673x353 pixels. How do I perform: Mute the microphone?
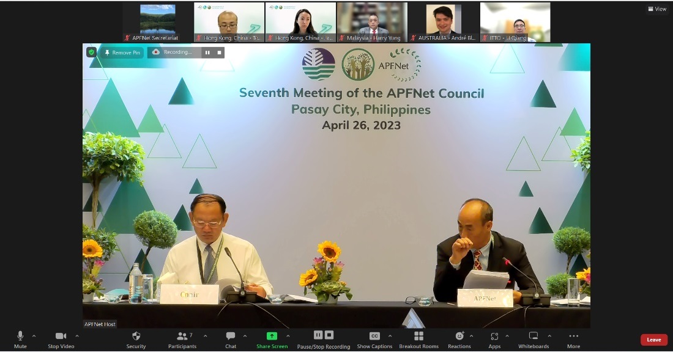20,339
